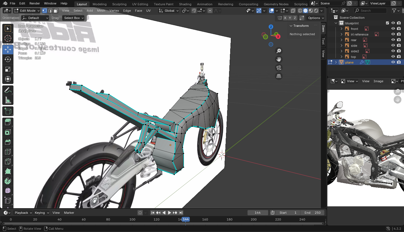Screen dimensions: 404x232
Task: Select the Select Box tool in toolbar
Action: click(8, 29)
